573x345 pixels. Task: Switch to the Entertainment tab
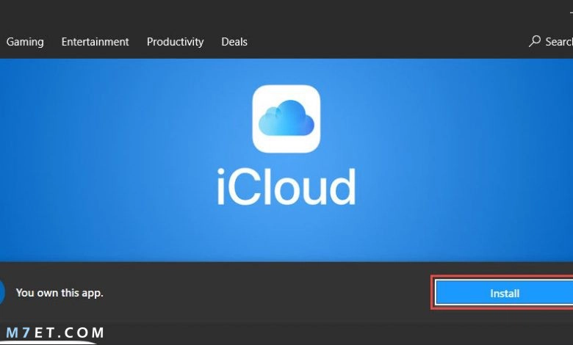95,42
